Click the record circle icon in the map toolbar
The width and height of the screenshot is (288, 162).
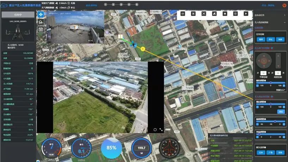click(235, 13)
